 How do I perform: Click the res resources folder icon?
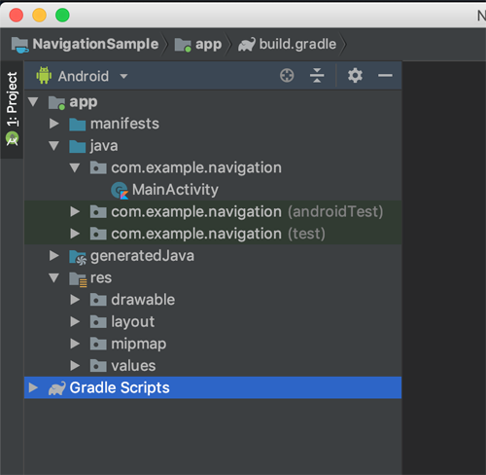click(78, 278)
